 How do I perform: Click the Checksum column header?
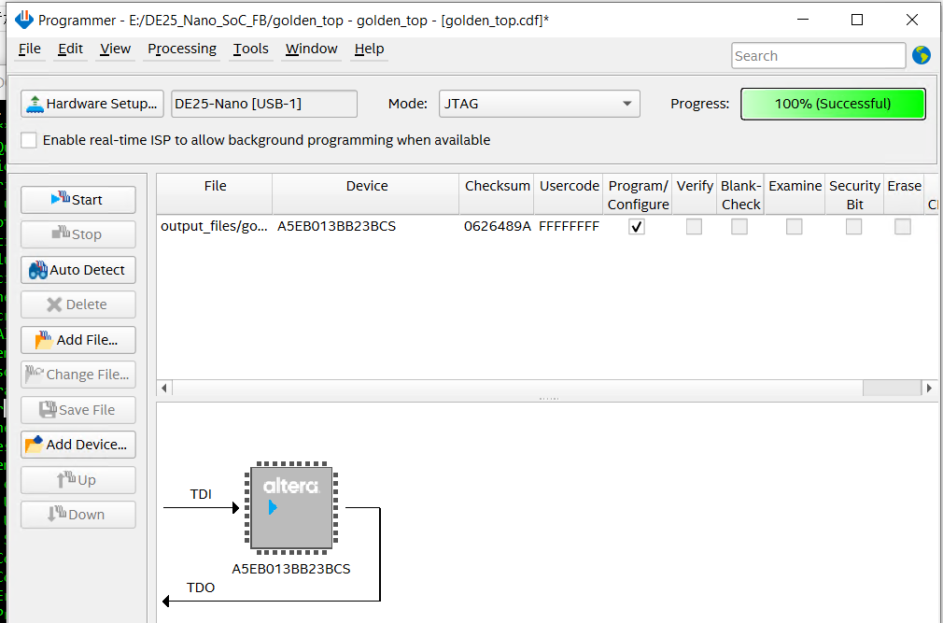[498, 194]
